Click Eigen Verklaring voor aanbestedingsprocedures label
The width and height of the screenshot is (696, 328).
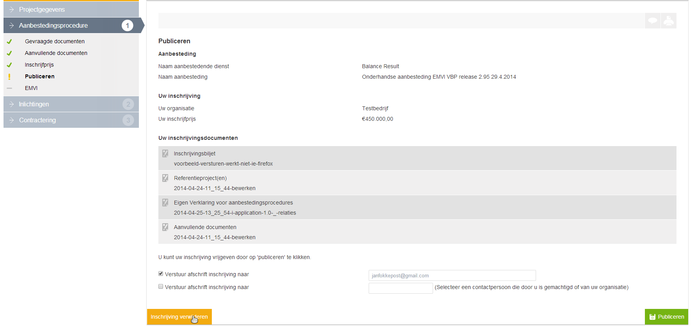click(x=233, y=203)
